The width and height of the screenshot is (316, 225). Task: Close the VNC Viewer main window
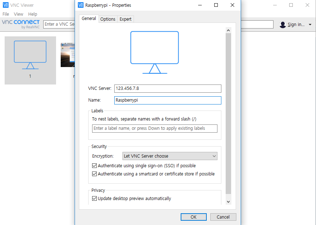coord(307,5)
